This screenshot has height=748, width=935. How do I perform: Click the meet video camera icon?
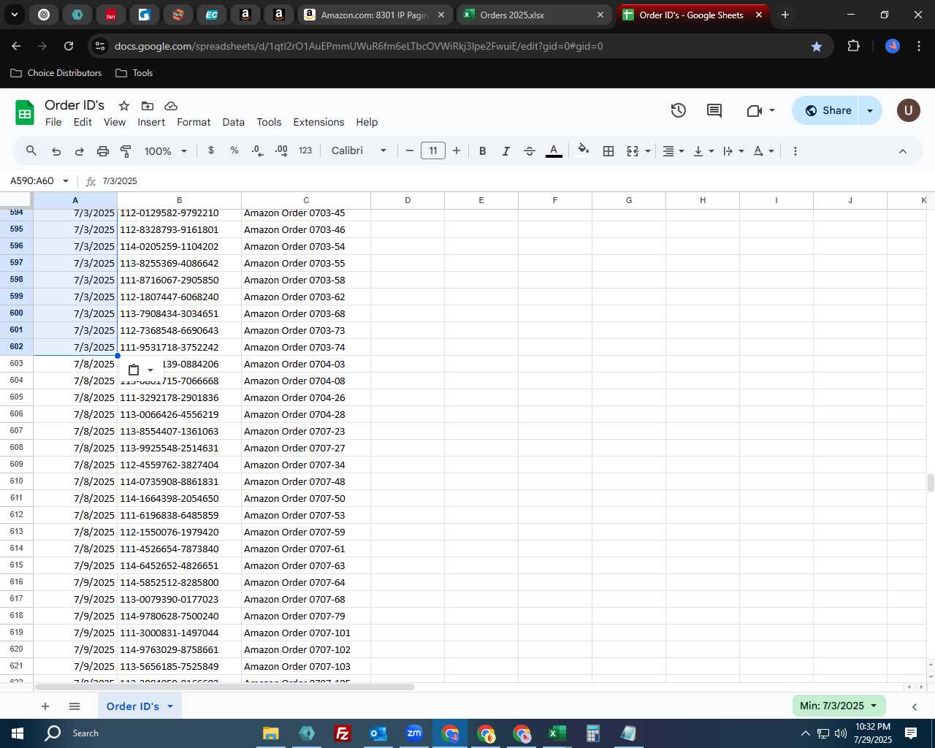pyautogui.click(x=755, y=110)
